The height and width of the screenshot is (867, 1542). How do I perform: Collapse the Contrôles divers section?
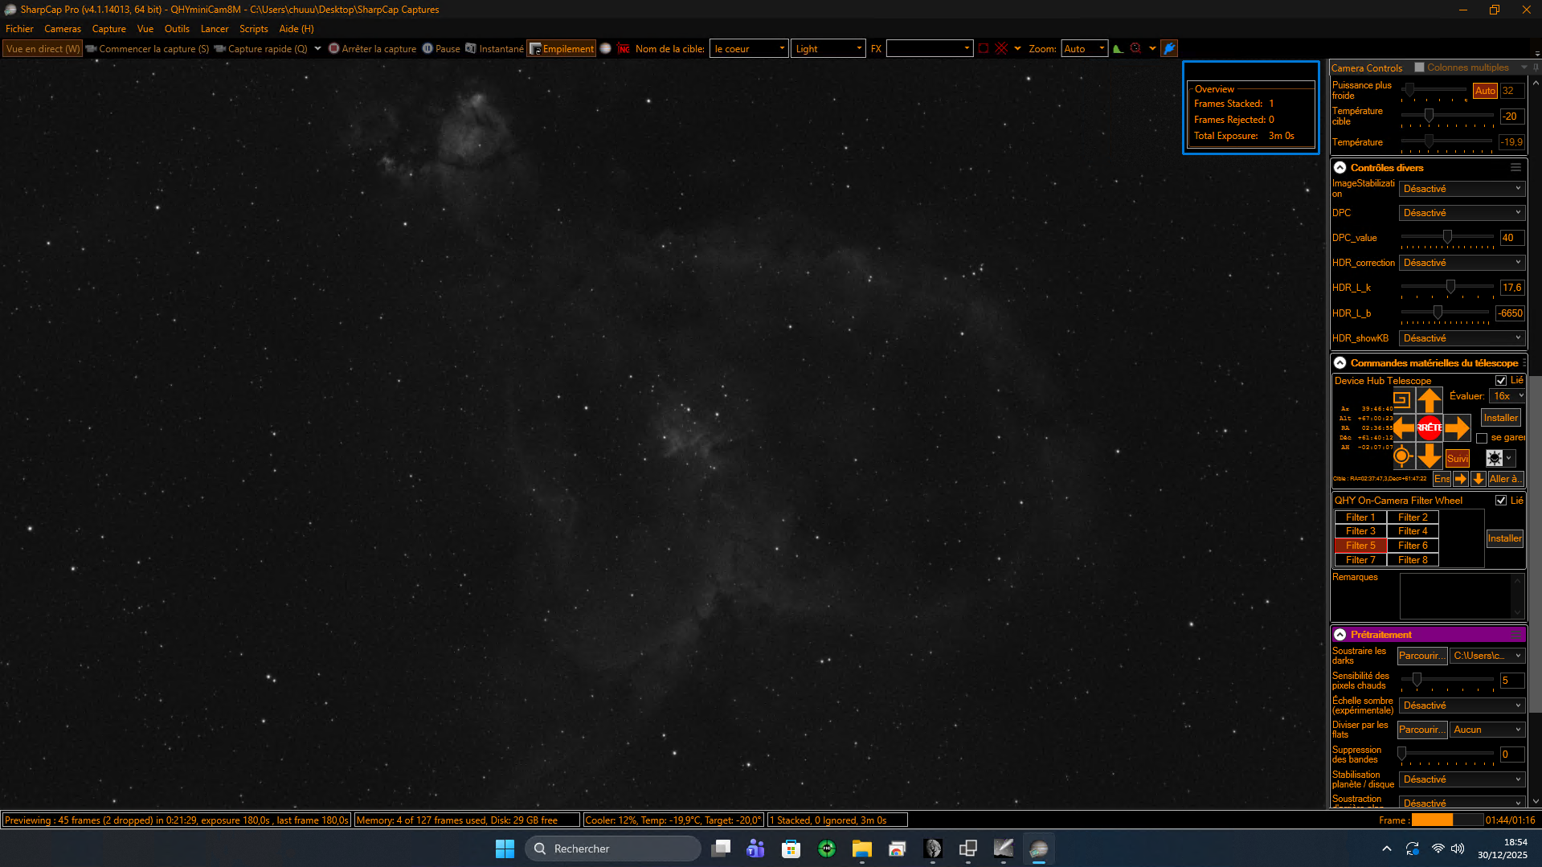point(1340,168)
